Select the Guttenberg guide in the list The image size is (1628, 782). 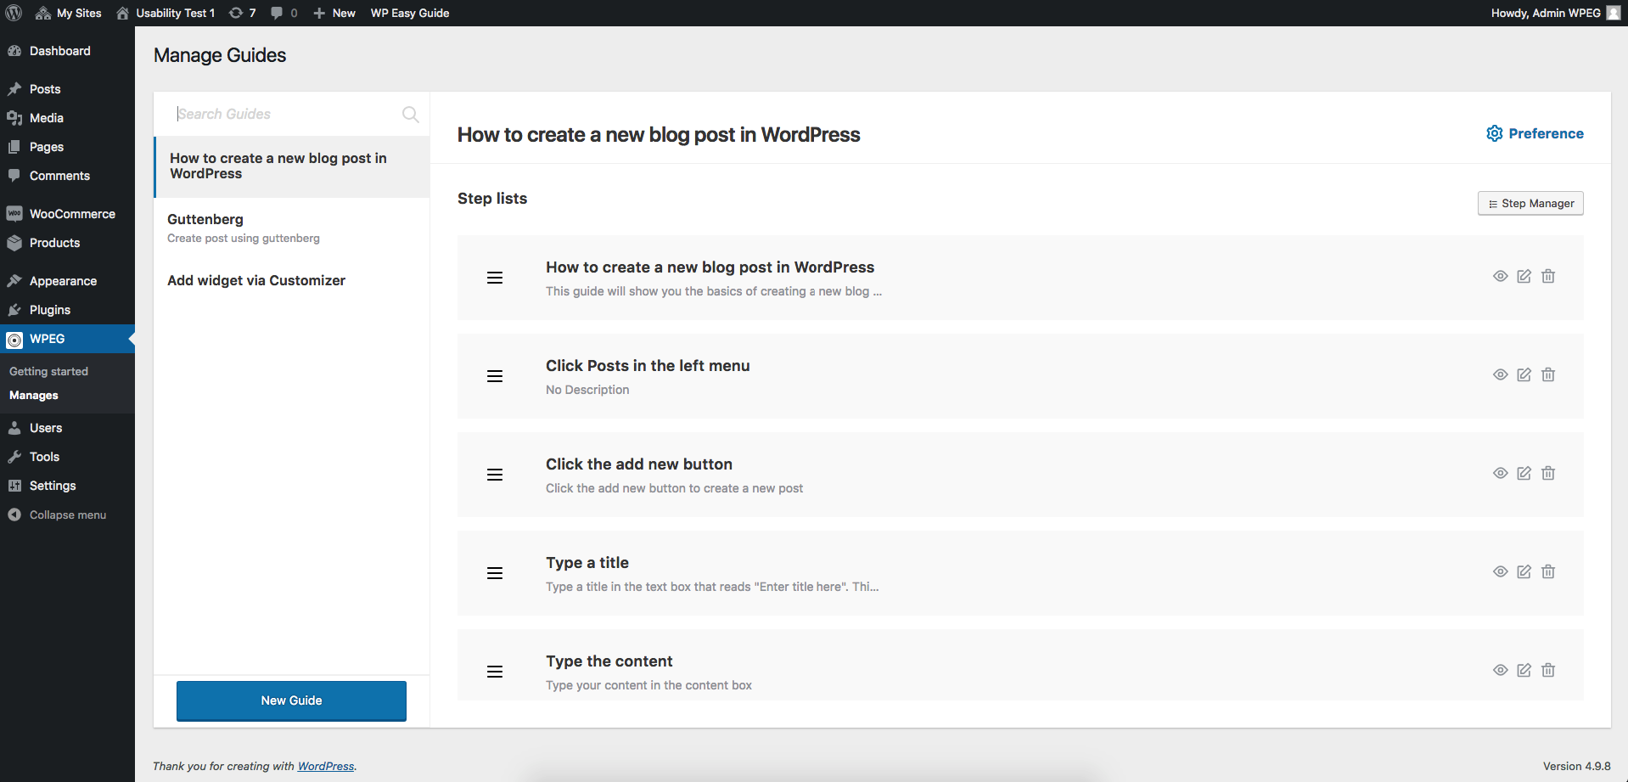[291, 228]
